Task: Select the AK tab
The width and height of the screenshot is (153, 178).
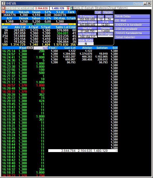Action: pyautogui.click(x=8, y=8)
